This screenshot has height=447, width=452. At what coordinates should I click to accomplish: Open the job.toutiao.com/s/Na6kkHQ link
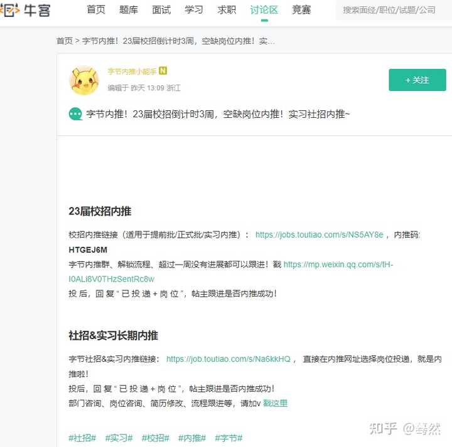click(229, 359)
